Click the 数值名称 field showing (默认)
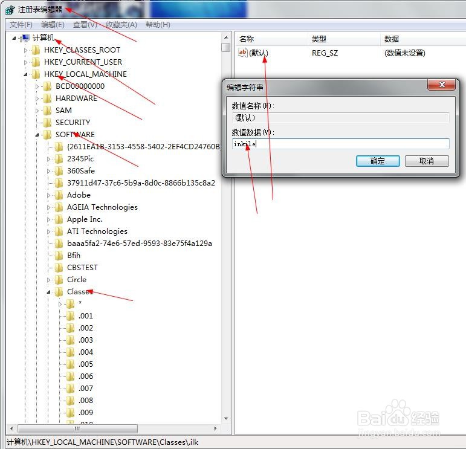 point(340,118)
